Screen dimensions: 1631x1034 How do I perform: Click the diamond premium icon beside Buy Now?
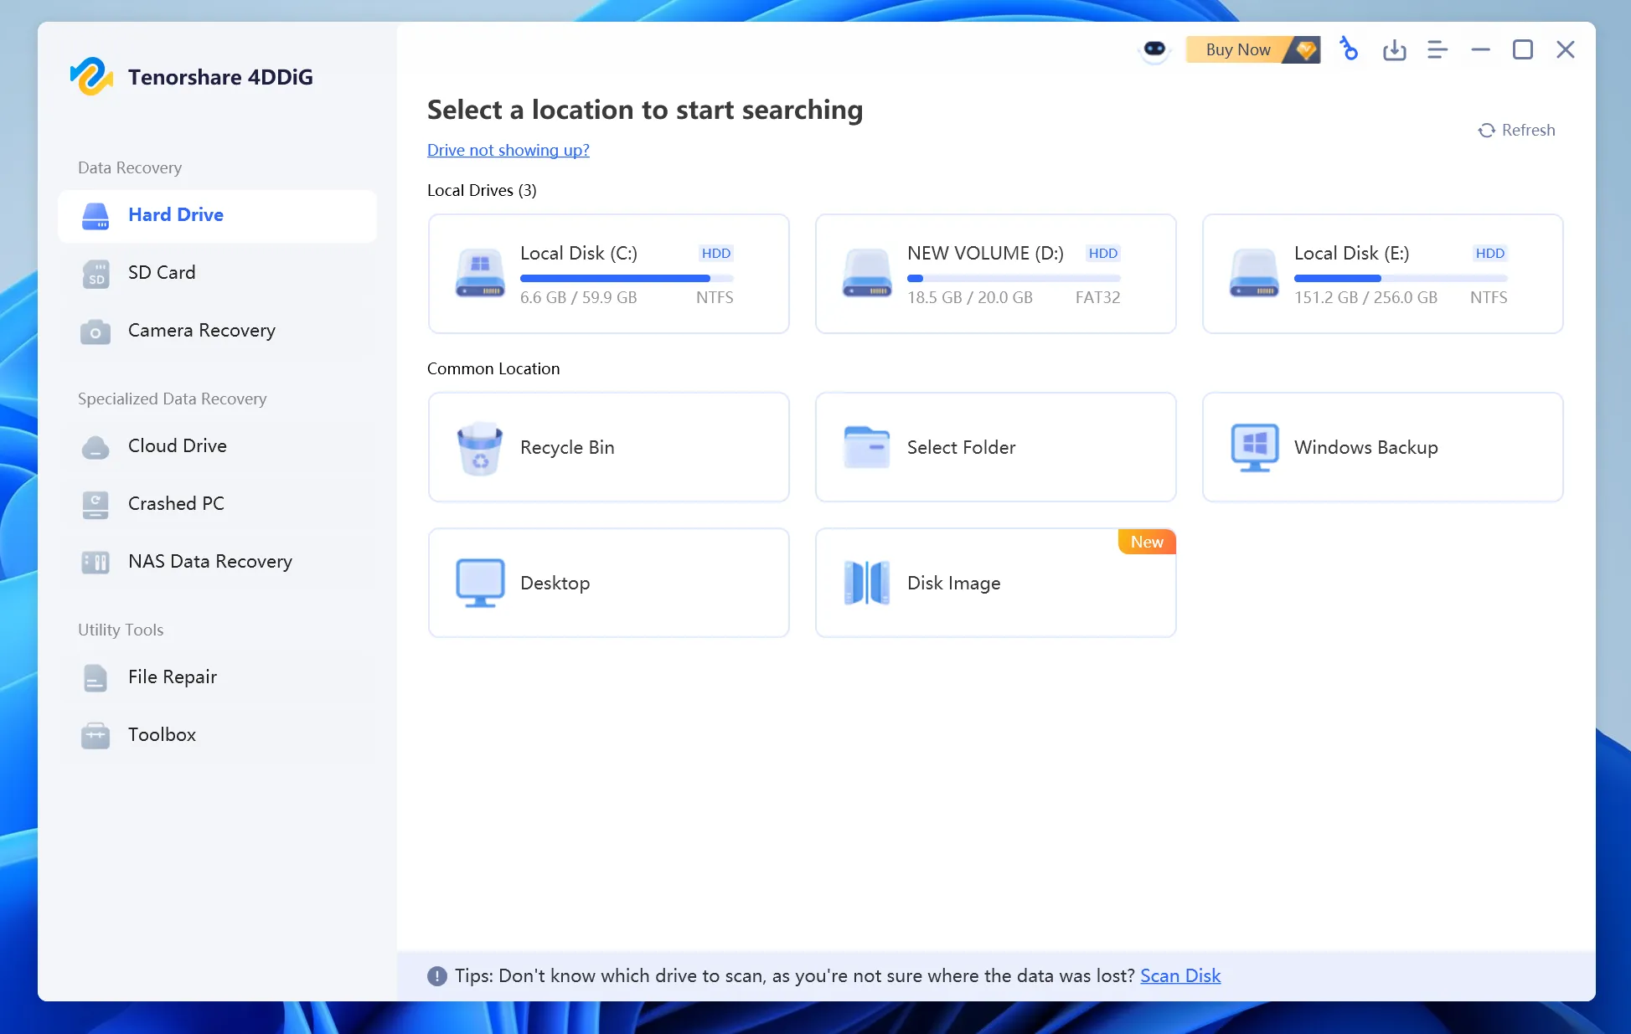(x=1305, y=49)
